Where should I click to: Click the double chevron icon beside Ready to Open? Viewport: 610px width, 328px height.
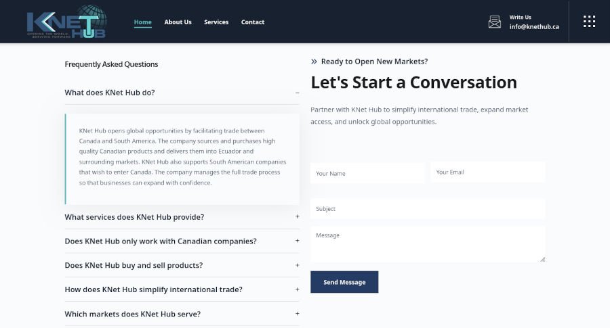314,62
